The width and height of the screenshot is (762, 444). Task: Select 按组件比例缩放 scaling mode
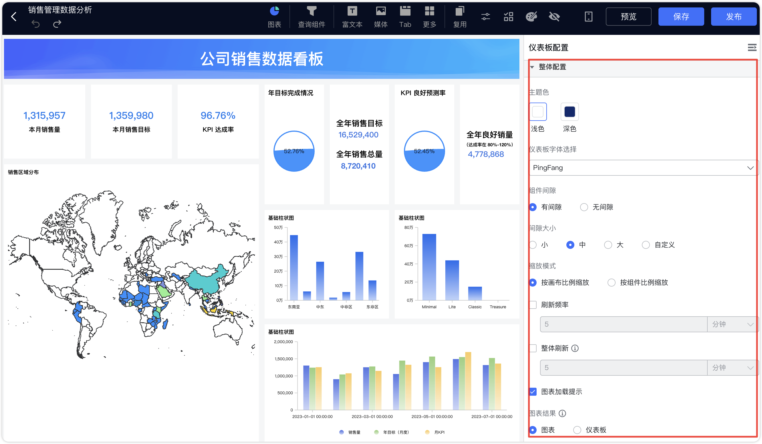coord(612,283)
